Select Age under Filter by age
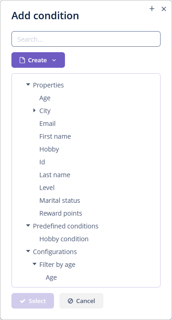Viewport: 172px width, 320px height. point(51,277)
